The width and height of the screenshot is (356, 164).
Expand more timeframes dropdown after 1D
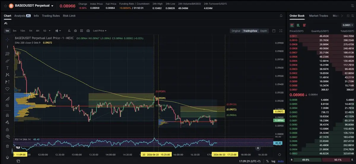(49, 31)
